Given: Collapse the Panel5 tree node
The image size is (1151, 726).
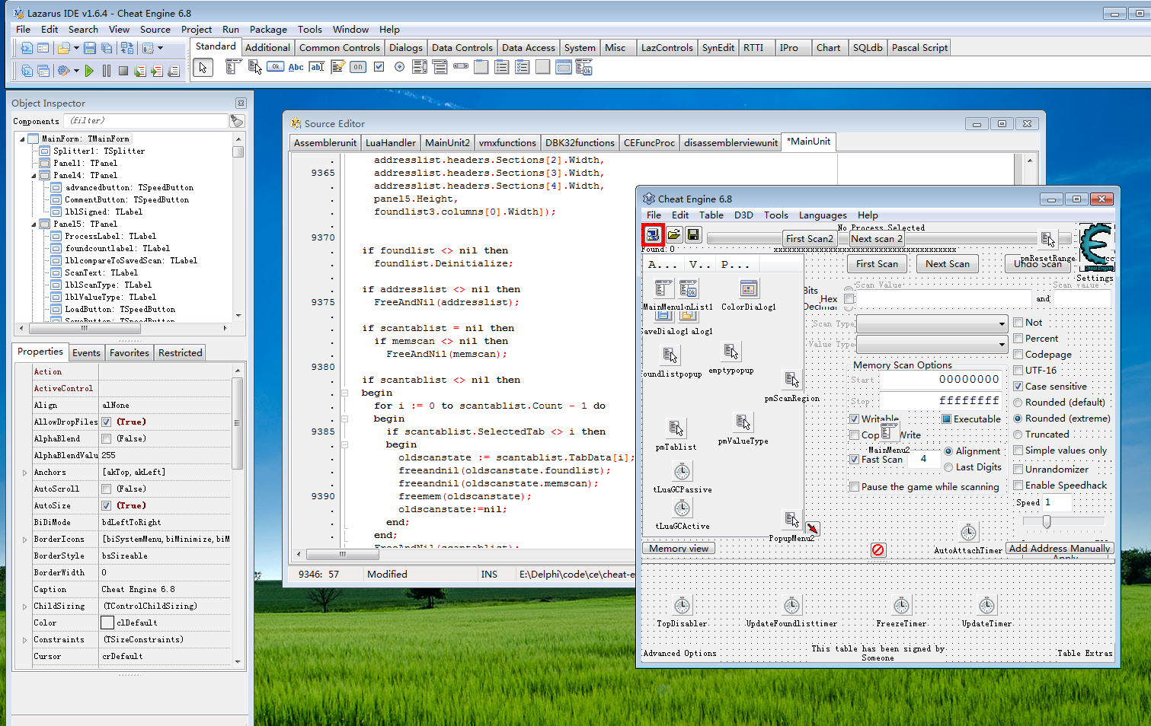Looking at the screenshot, I should pos(34,224).
